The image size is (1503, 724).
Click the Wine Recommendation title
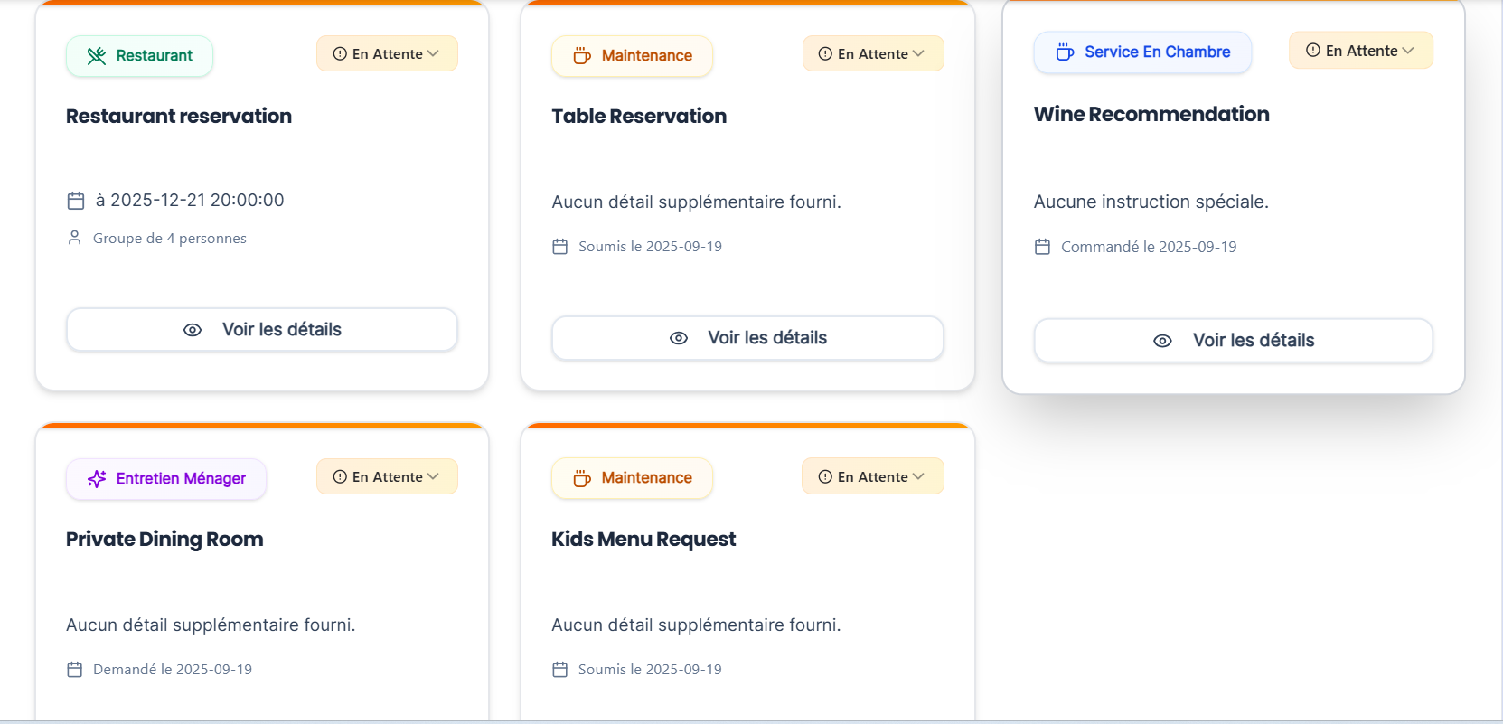point(1151,115)
